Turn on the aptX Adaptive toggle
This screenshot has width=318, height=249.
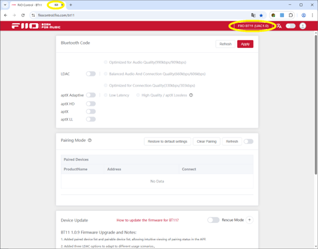point(90,95)
